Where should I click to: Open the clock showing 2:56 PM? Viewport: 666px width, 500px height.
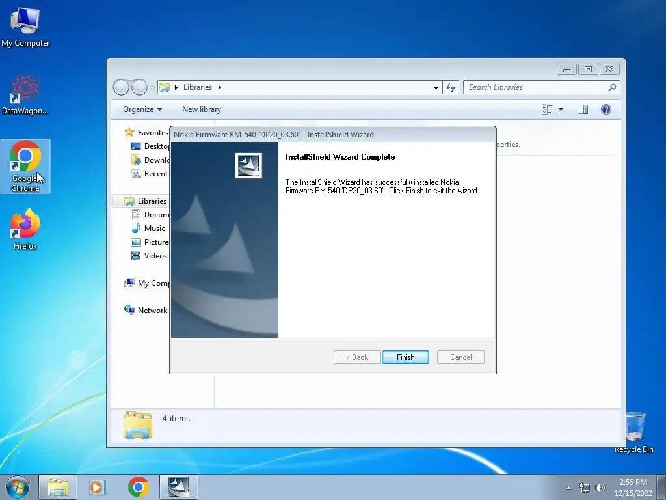coord(633,488)
